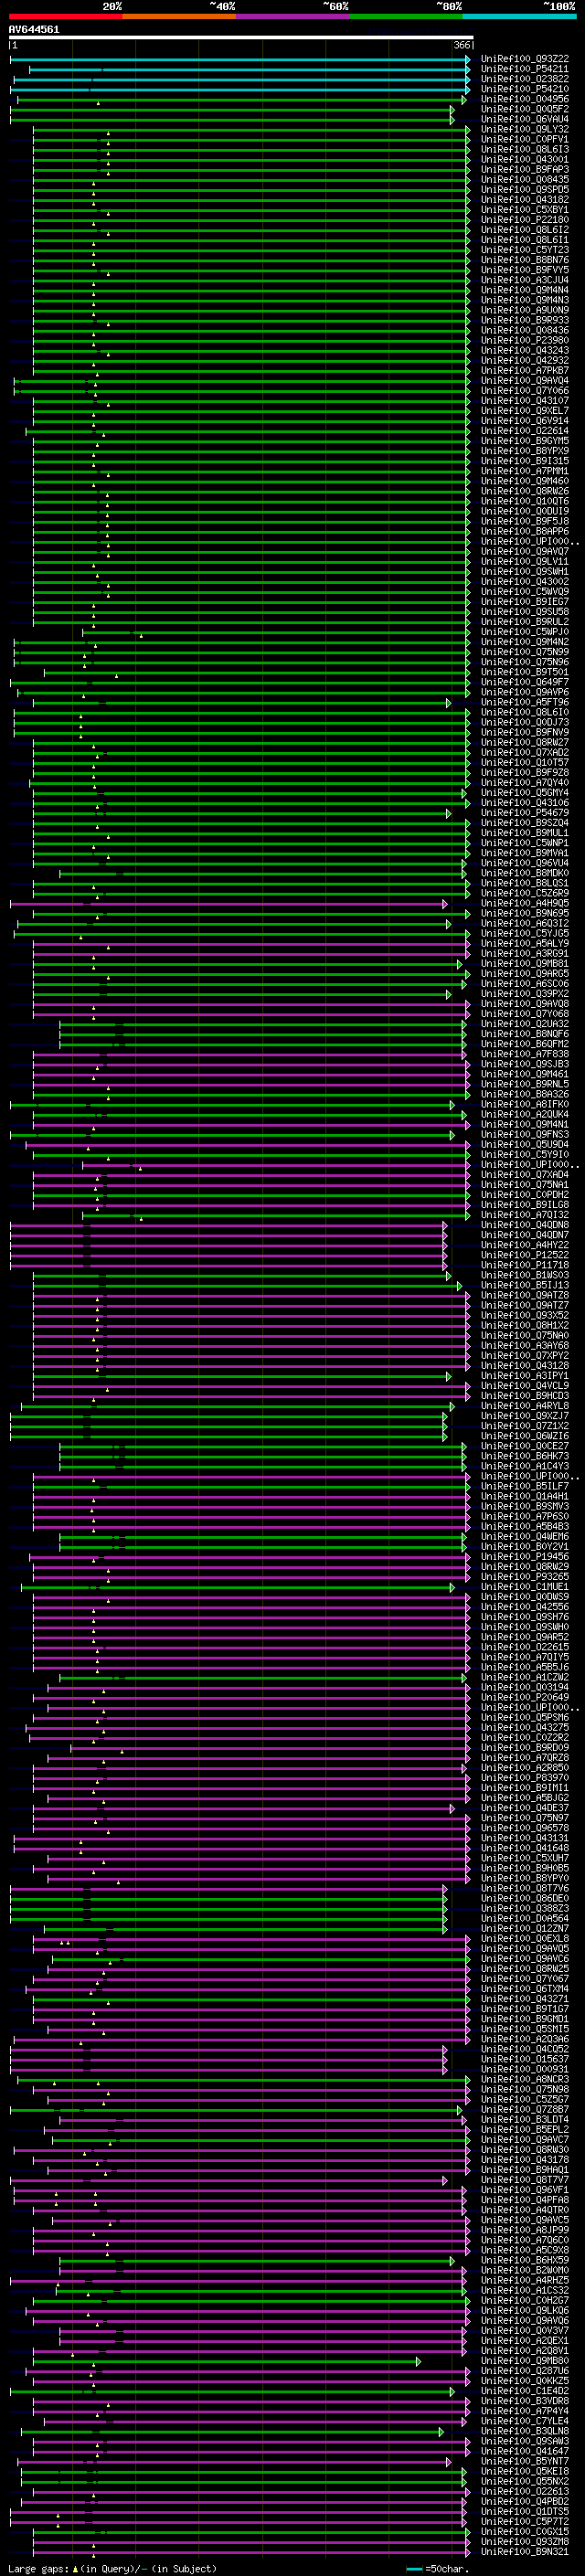Select hit label UniRef100_P12522
This screenshot has width=585, height=2576.
pos(525,1255)
